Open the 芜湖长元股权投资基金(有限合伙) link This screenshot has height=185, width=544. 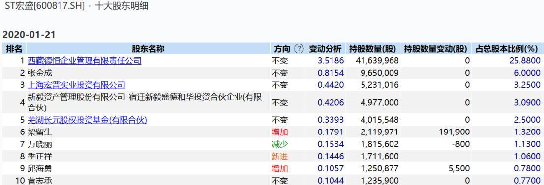coord(88,120)
